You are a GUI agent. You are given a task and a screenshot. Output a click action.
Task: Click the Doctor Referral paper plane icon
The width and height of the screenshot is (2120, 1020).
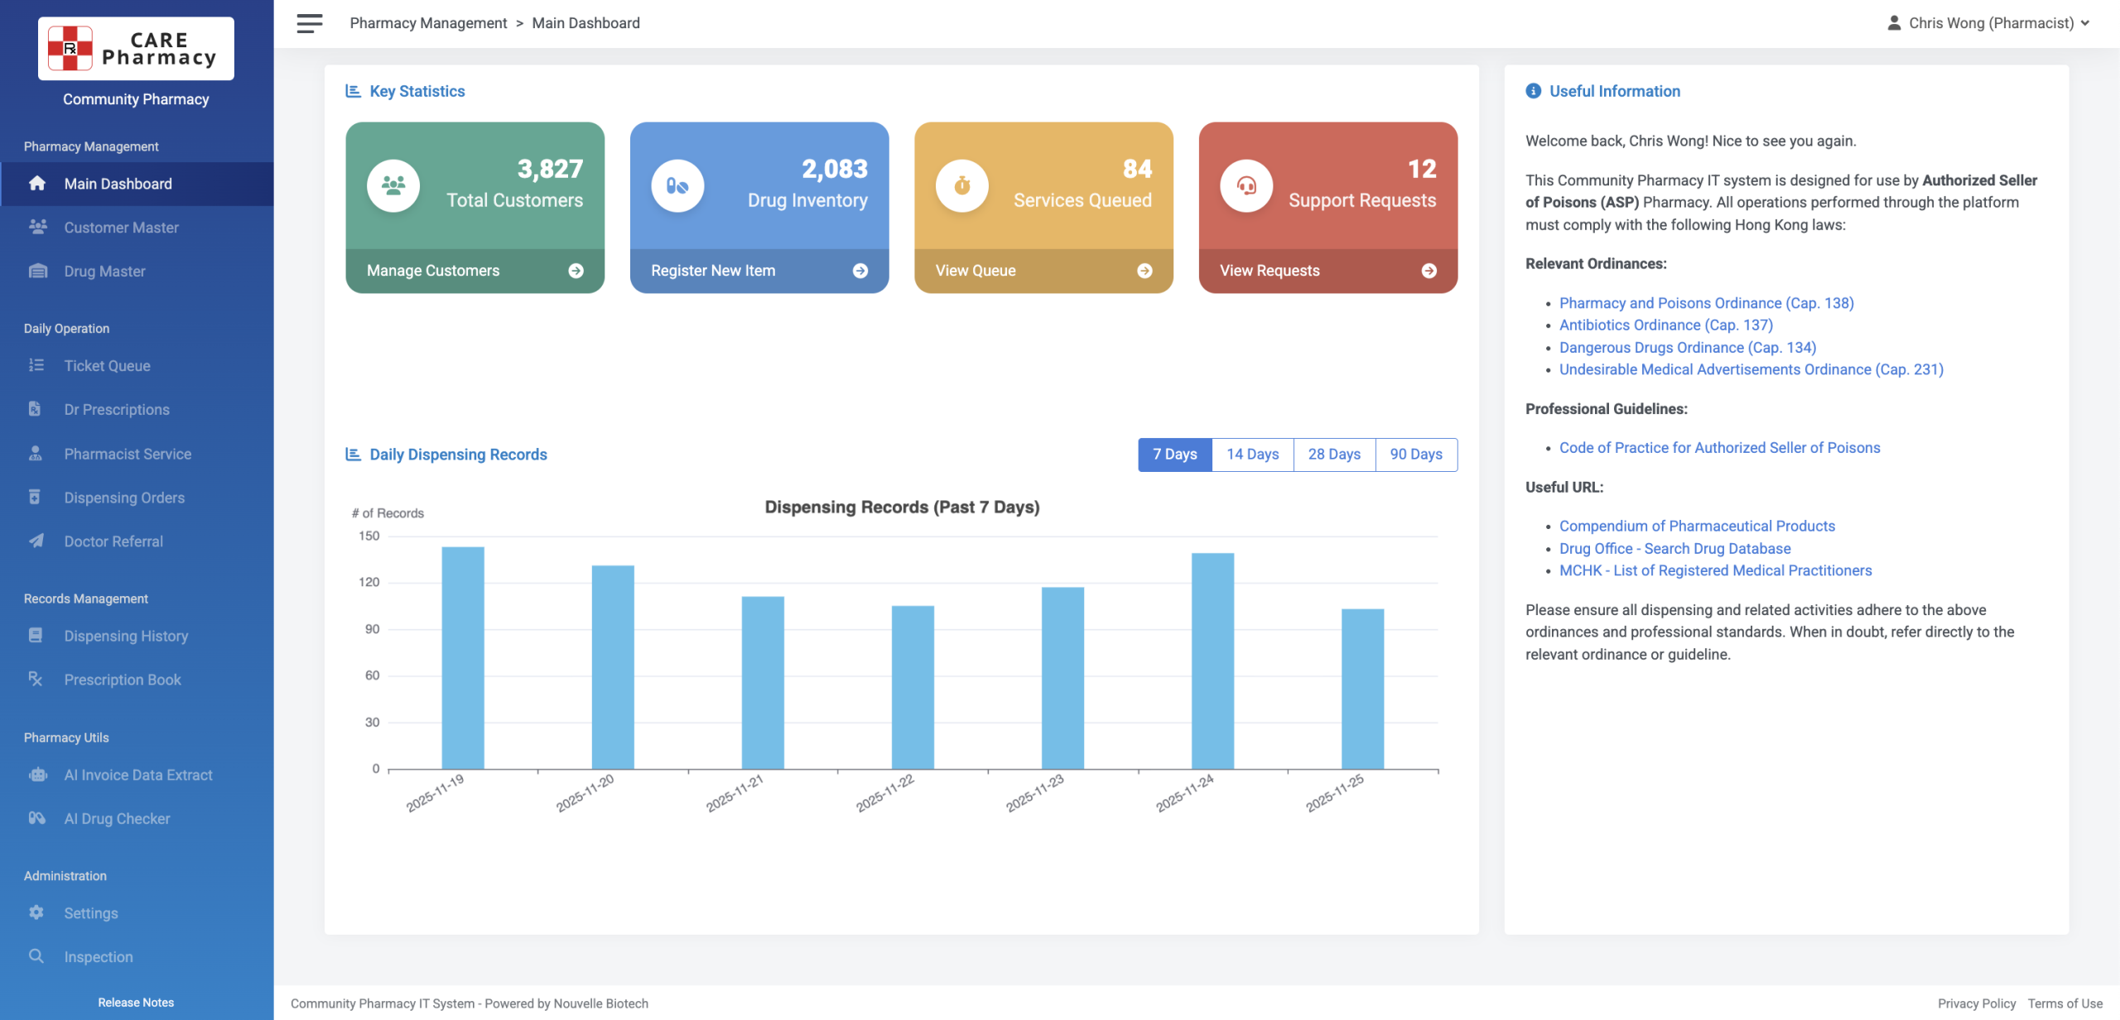click(36, 541)
